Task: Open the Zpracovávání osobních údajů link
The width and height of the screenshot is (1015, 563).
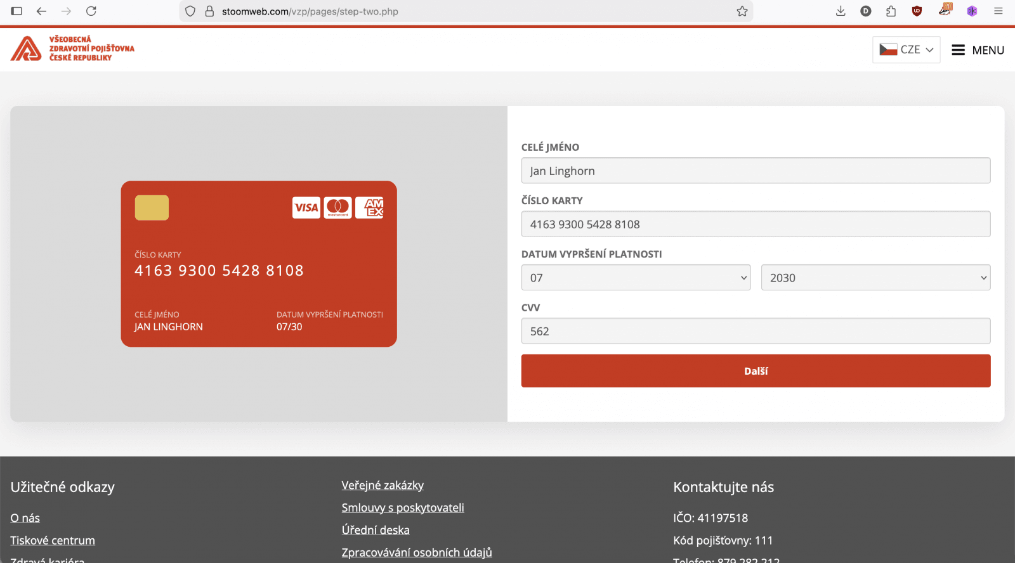Action: pos(417,552)
